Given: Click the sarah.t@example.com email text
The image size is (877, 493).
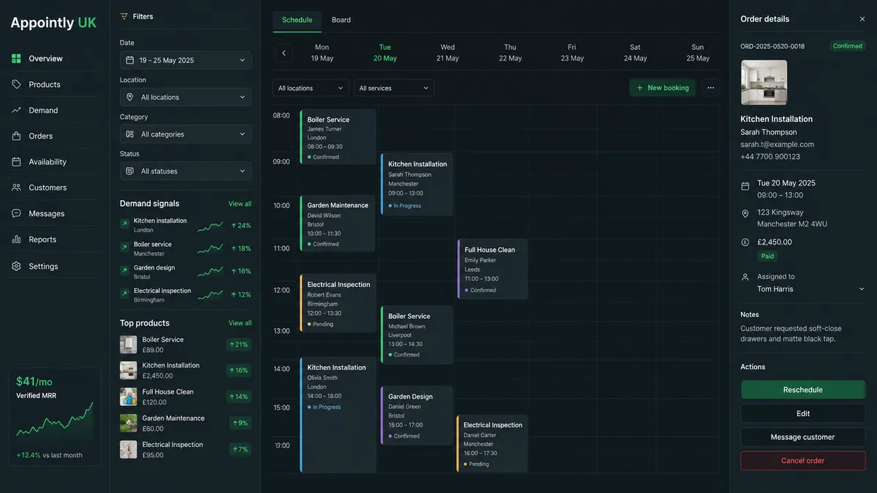Looking at the screenshot, I should 777,145.
